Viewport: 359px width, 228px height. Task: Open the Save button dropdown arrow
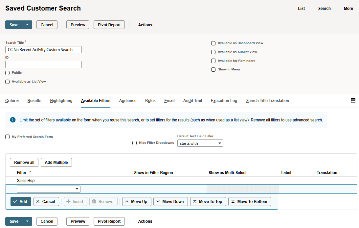click(28, 25)
